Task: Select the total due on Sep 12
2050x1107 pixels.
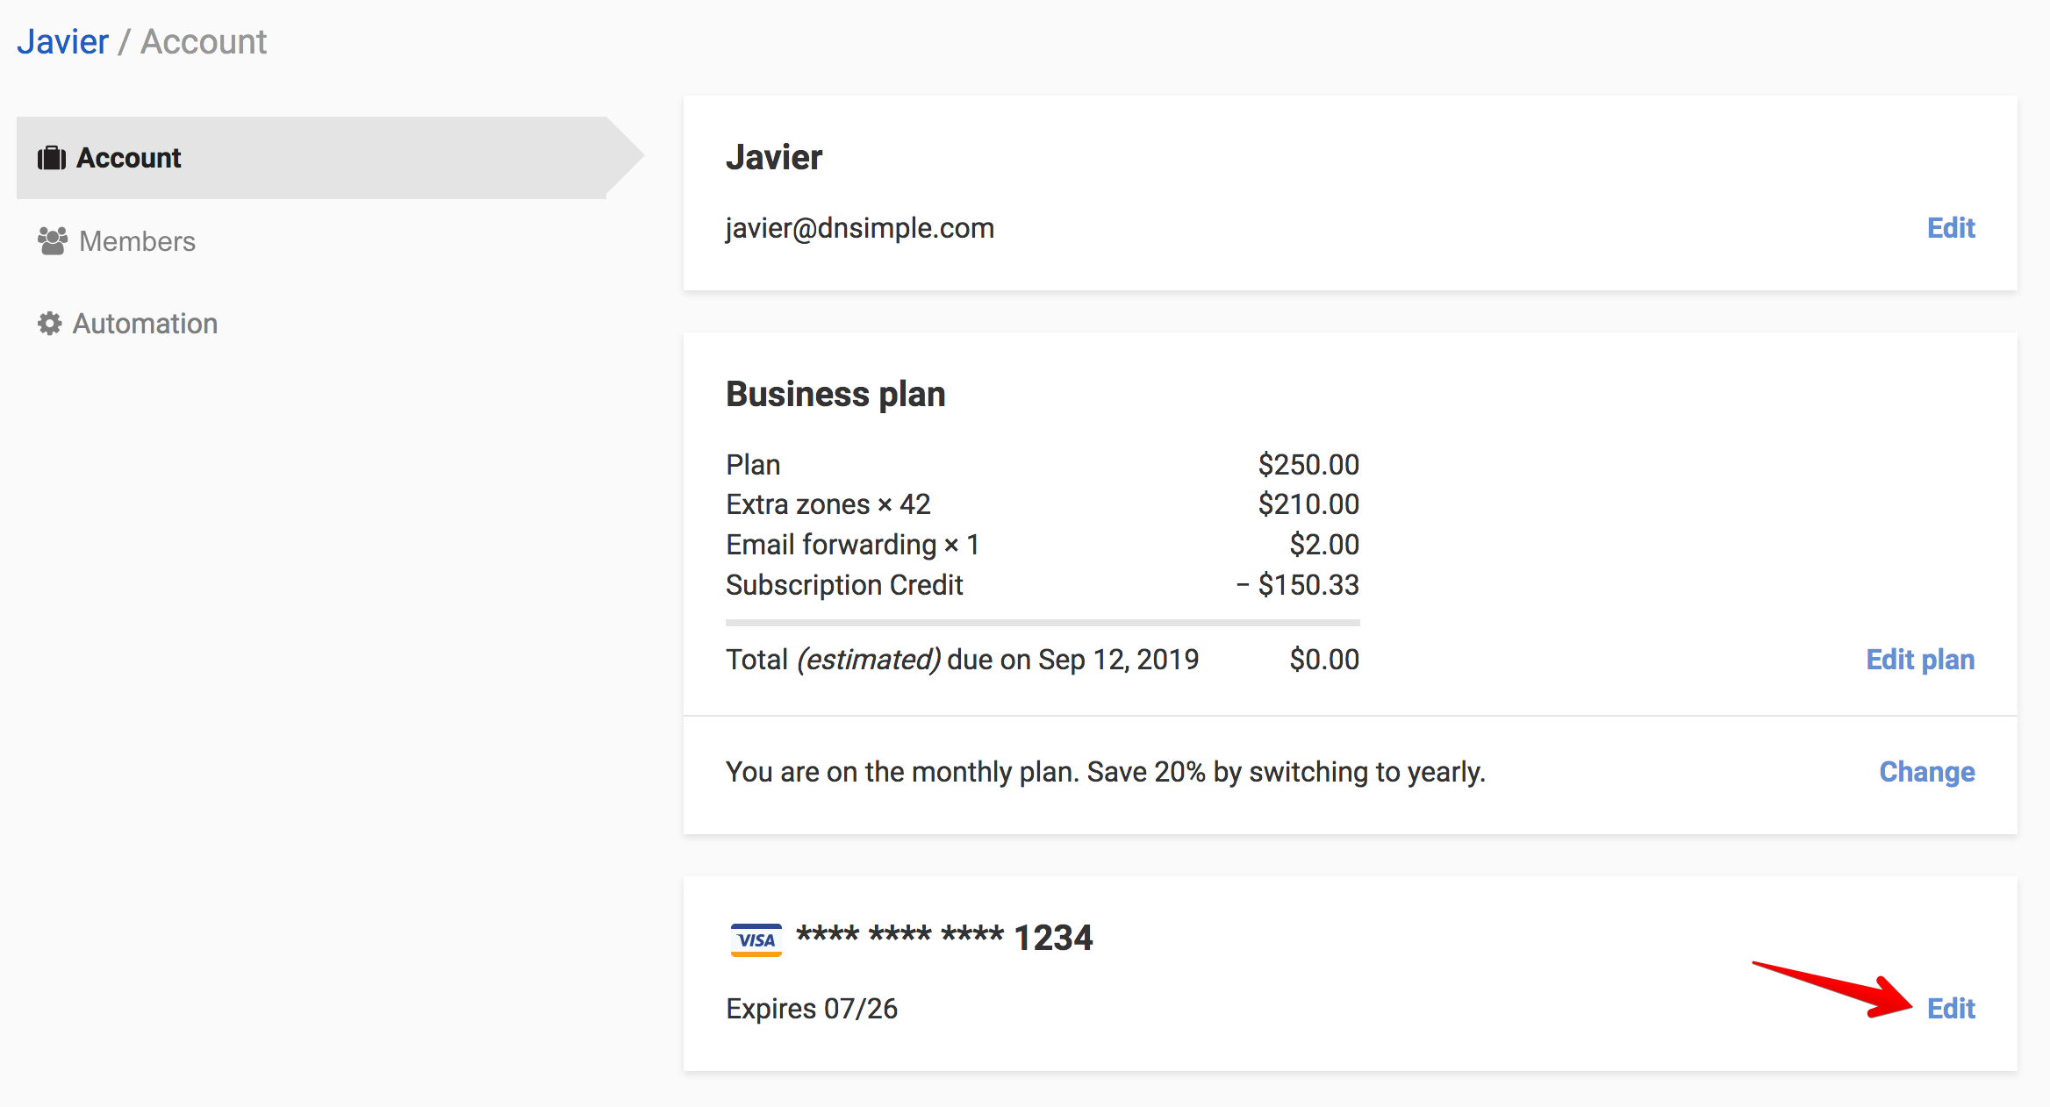Action: (x=962, y=659)
